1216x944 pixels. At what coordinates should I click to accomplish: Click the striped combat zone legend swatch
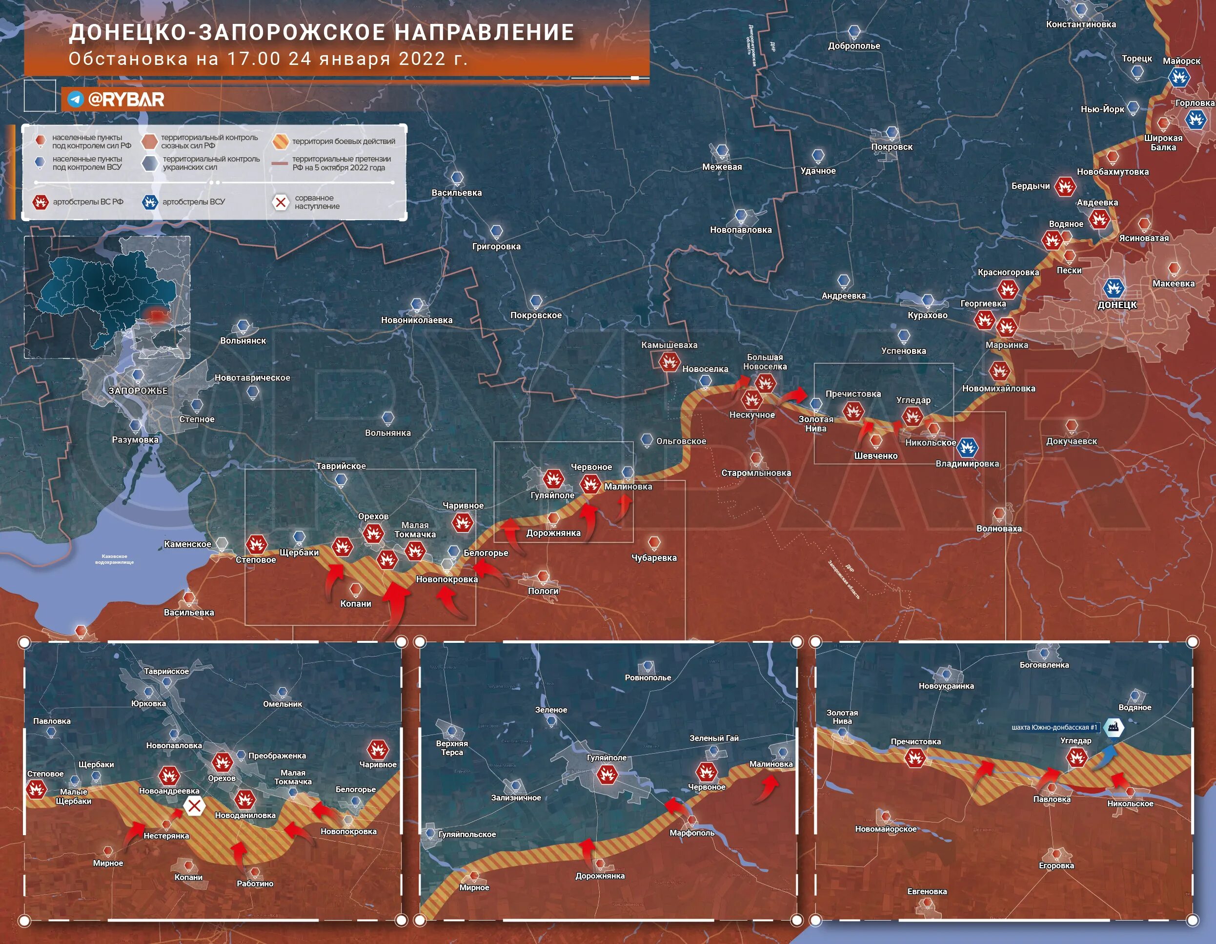tap(281, 142)
